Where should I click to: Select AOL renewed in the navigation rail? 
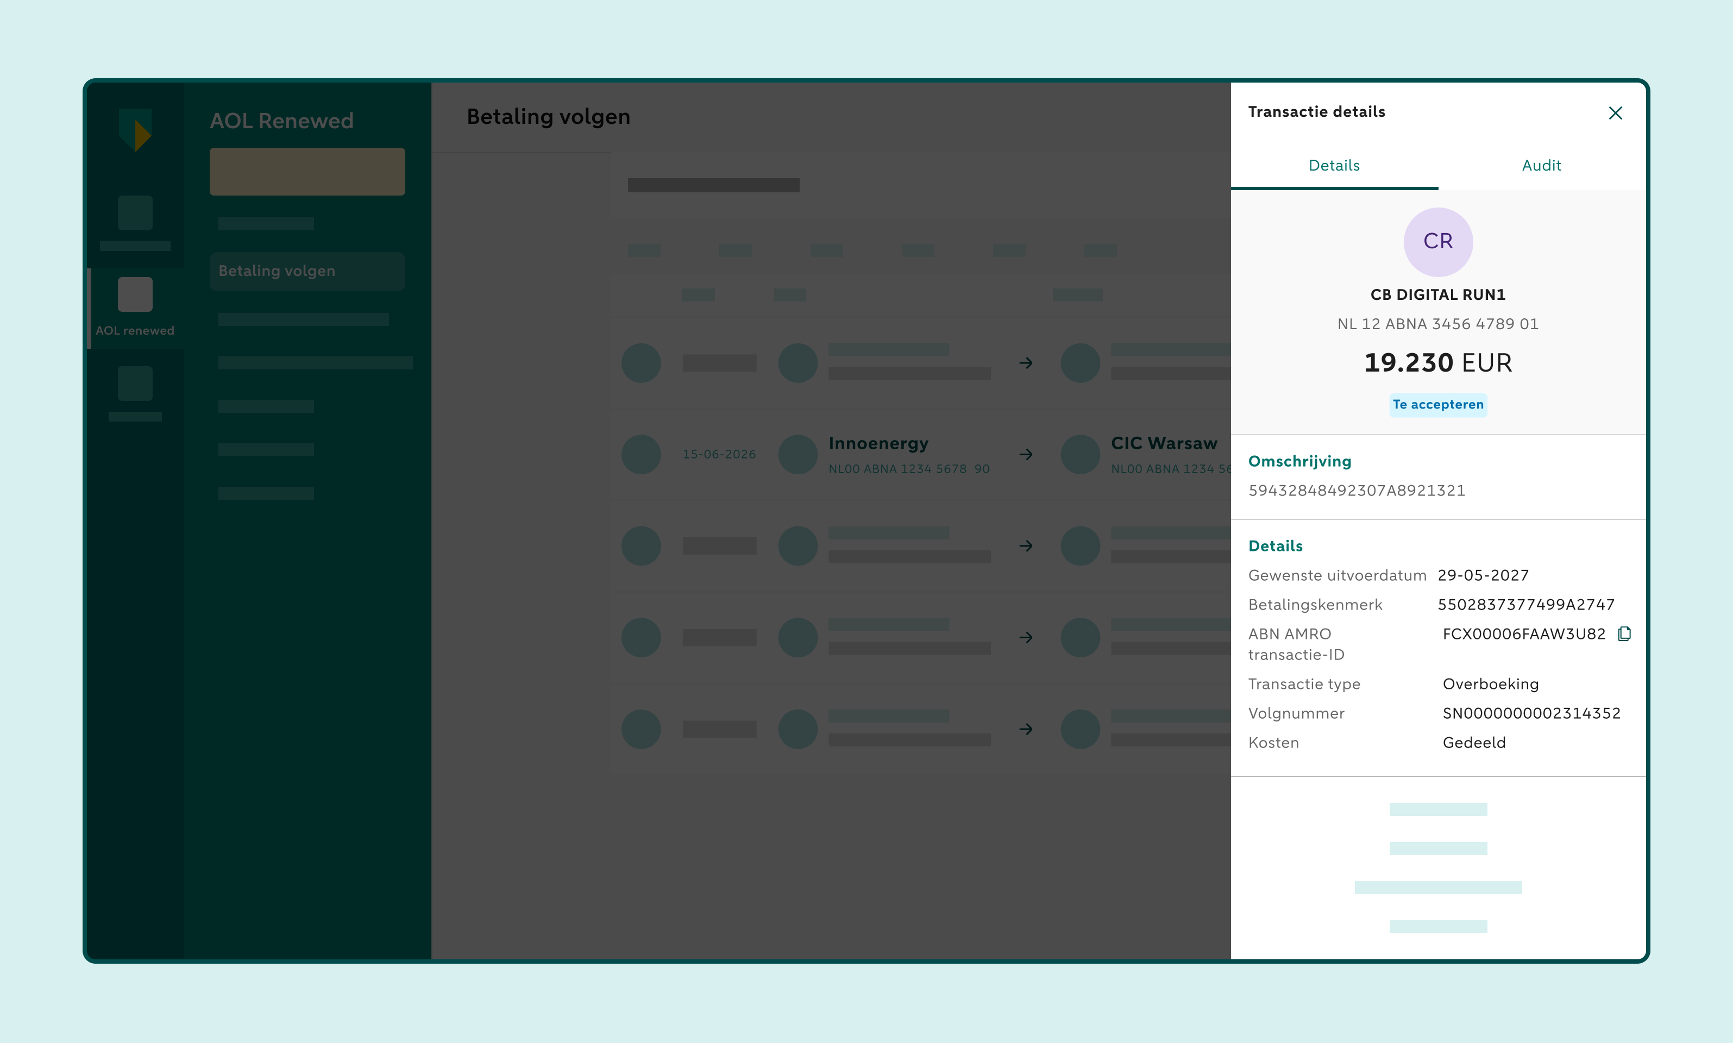click(135, 308)
